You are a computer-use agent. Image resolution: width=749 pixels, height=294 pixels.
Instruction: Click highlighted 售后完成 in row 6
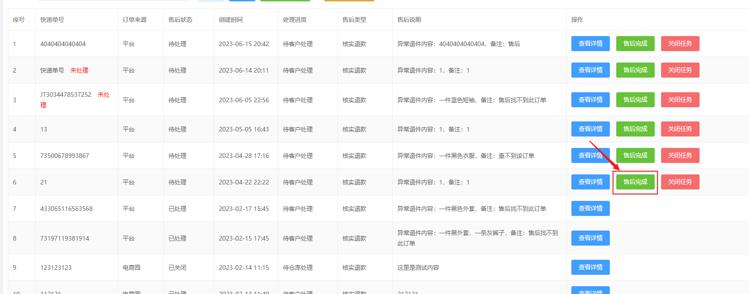[635, 182]
